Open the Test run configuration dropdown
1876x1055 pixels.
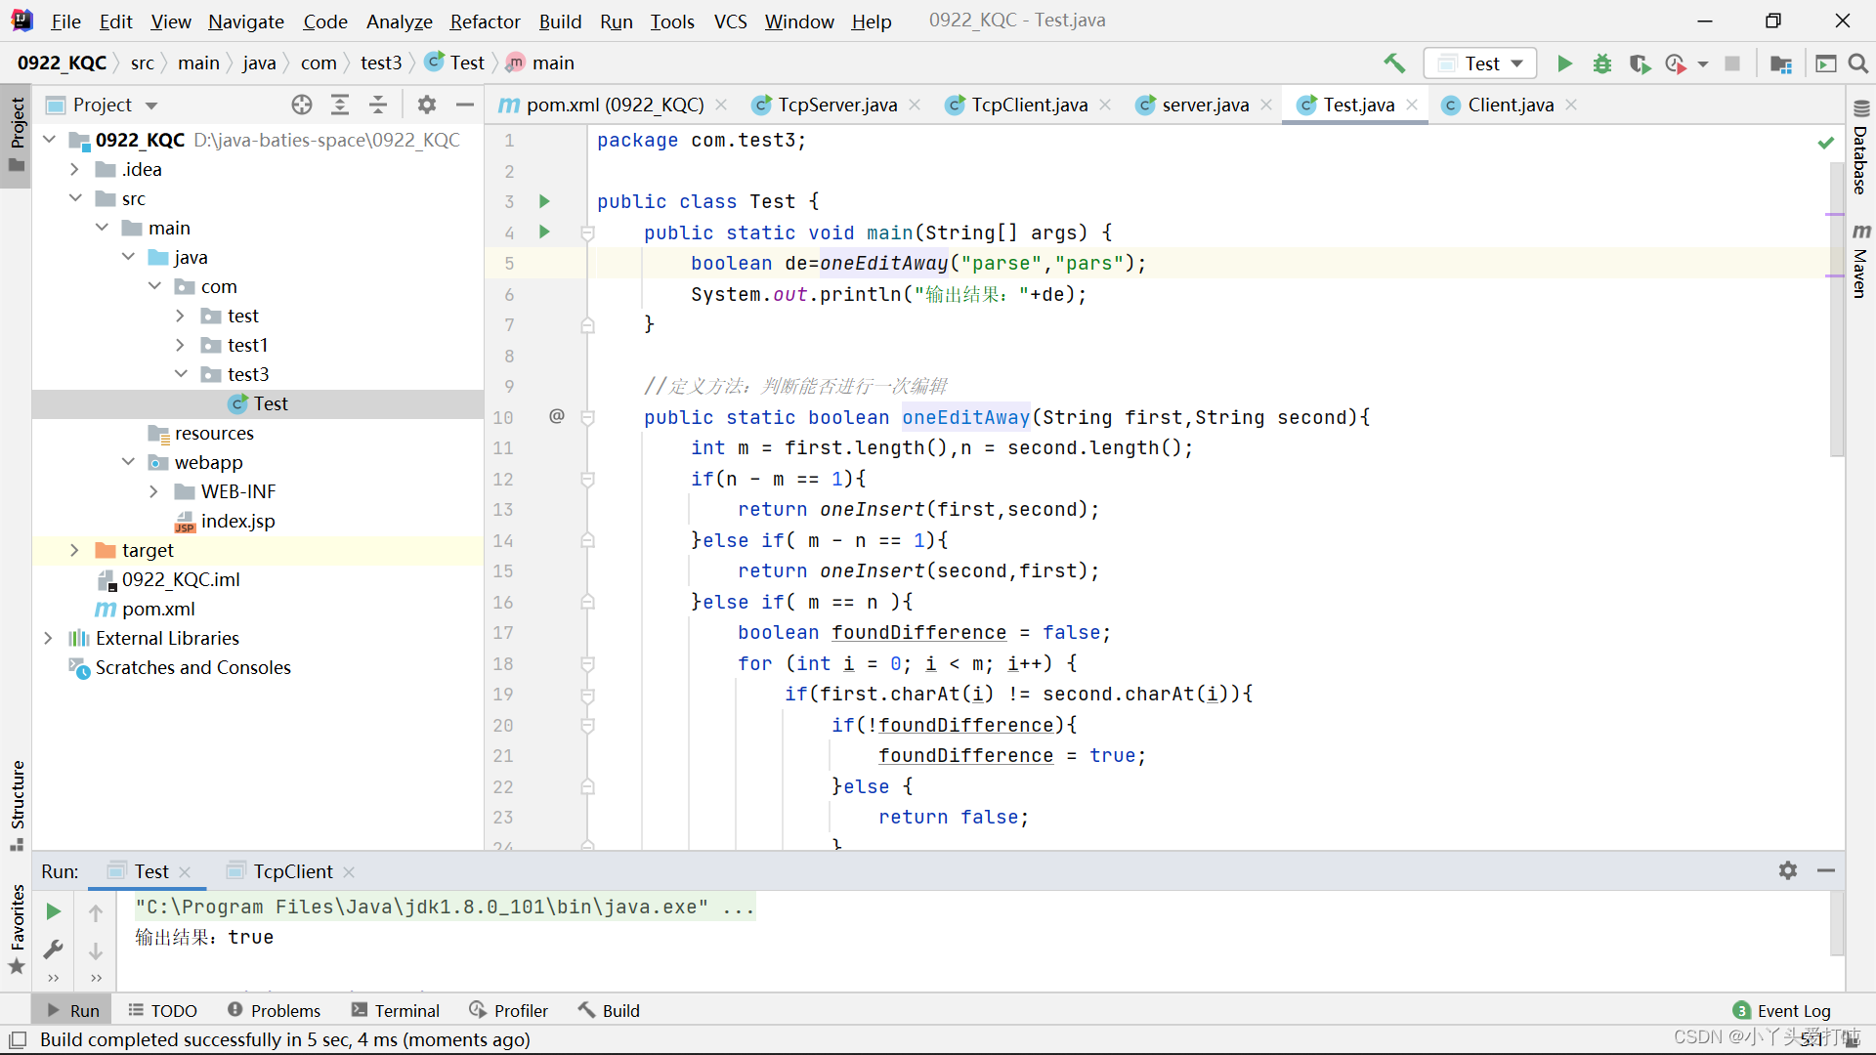pyautogui.click(x=1480, y=63)
